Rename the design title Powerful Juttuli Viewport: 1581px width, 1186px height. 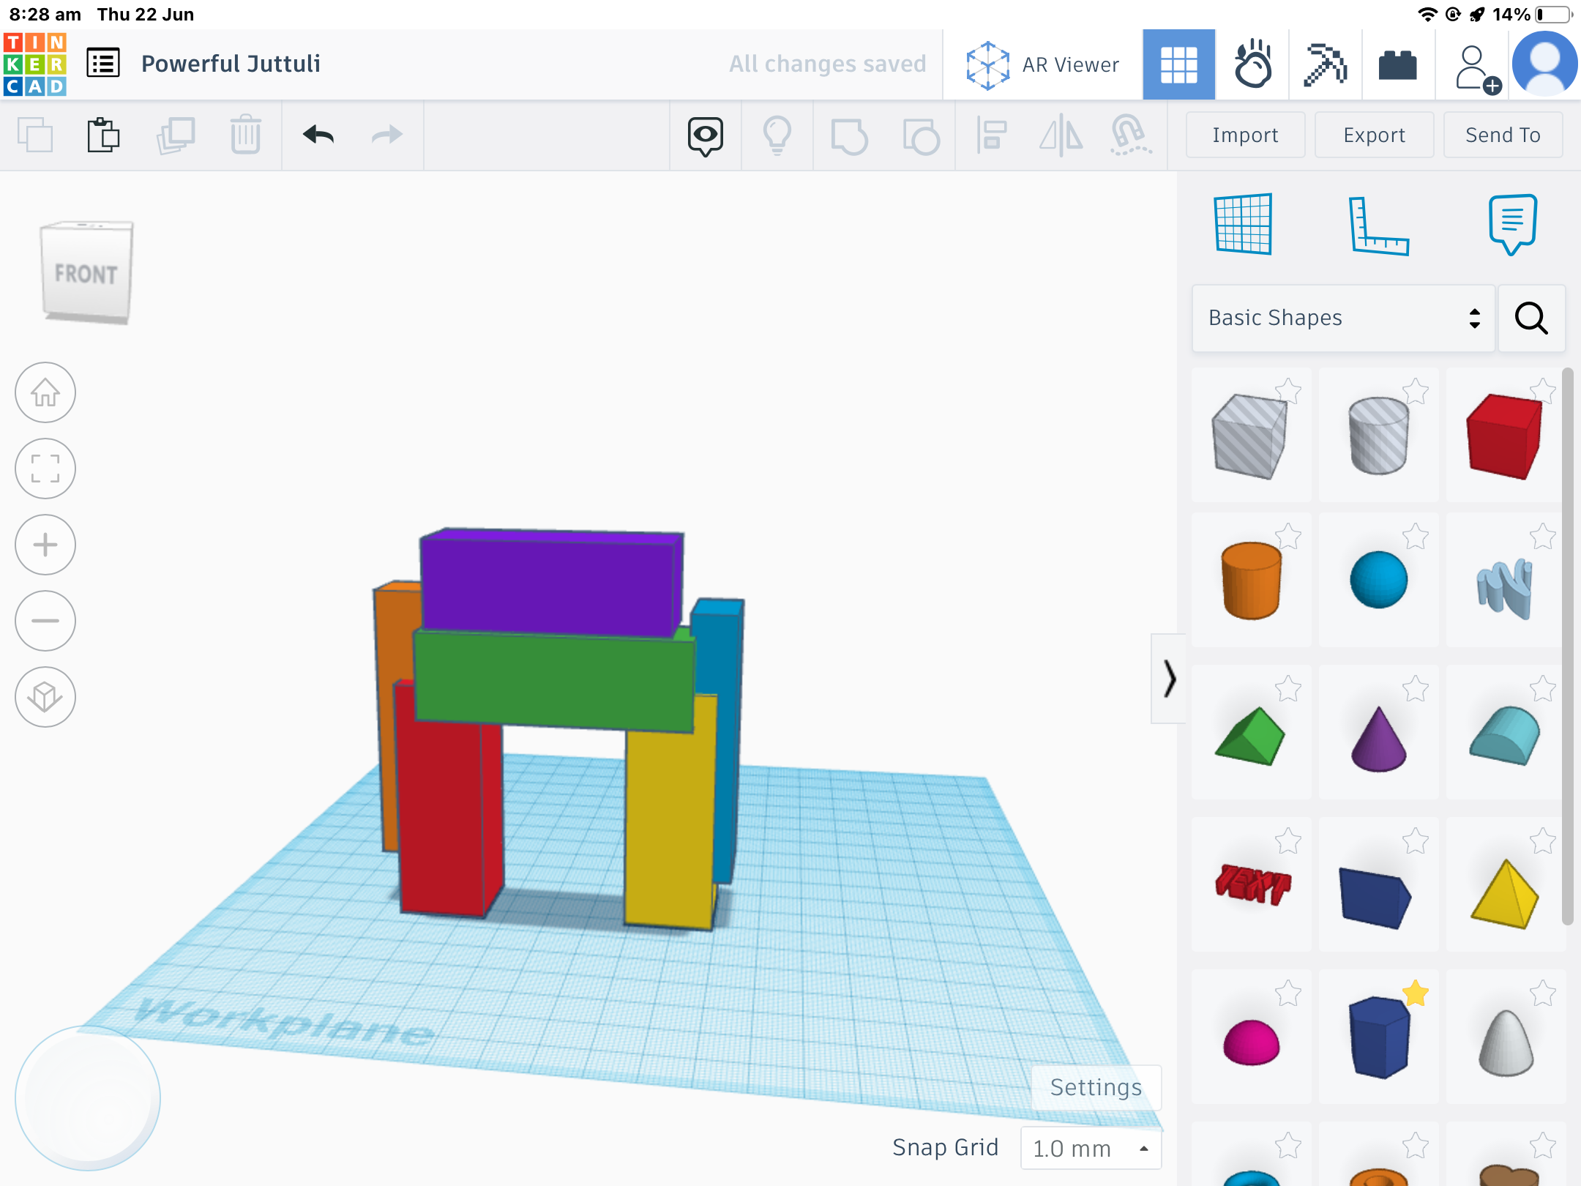[x=231, y=64]
